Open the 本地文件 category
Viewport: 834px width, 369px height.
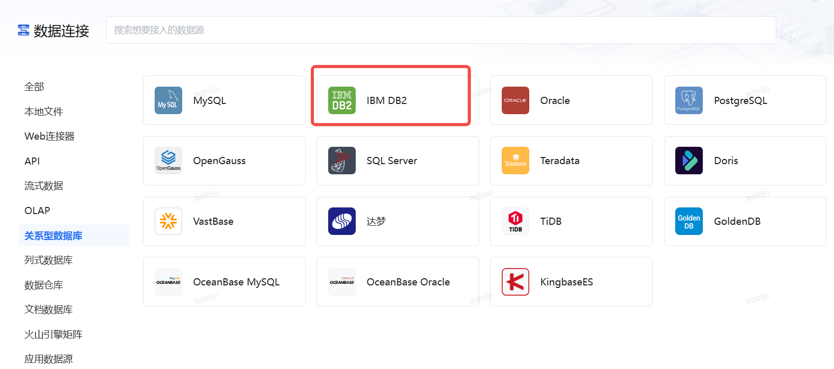(44, 112)
